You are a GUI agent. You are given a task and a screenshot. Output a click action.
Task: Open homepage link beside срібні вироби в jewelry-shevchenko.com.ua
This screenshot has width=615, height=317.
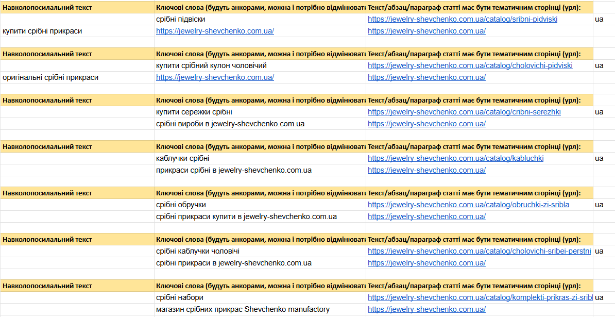point(426,124)
